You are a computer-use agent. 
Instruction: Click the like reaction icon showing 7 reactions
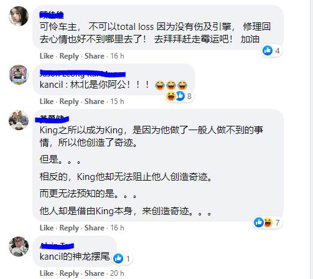tap(259, 222)
